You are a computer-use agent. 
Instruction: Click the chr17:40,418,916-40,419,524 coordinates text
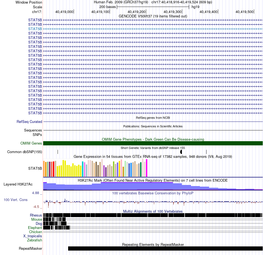pos(182,2)
